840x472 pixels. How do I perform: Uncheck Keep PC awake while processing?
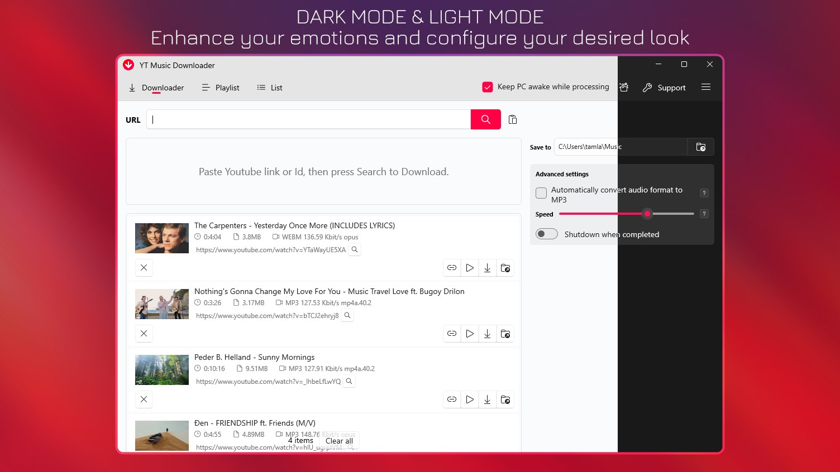[x=488, y=87]
